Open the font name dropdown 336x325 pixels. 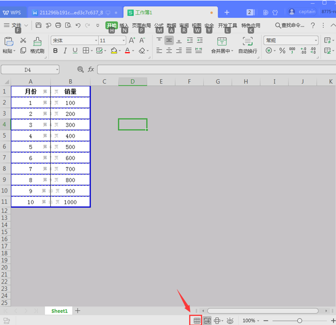coord(96,40)
